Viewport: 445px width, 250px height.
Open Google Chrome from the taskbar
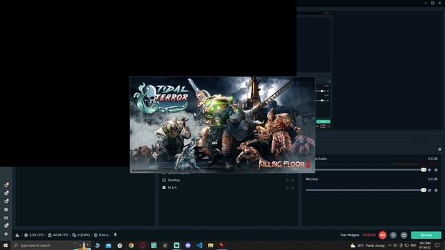[131, 245]
